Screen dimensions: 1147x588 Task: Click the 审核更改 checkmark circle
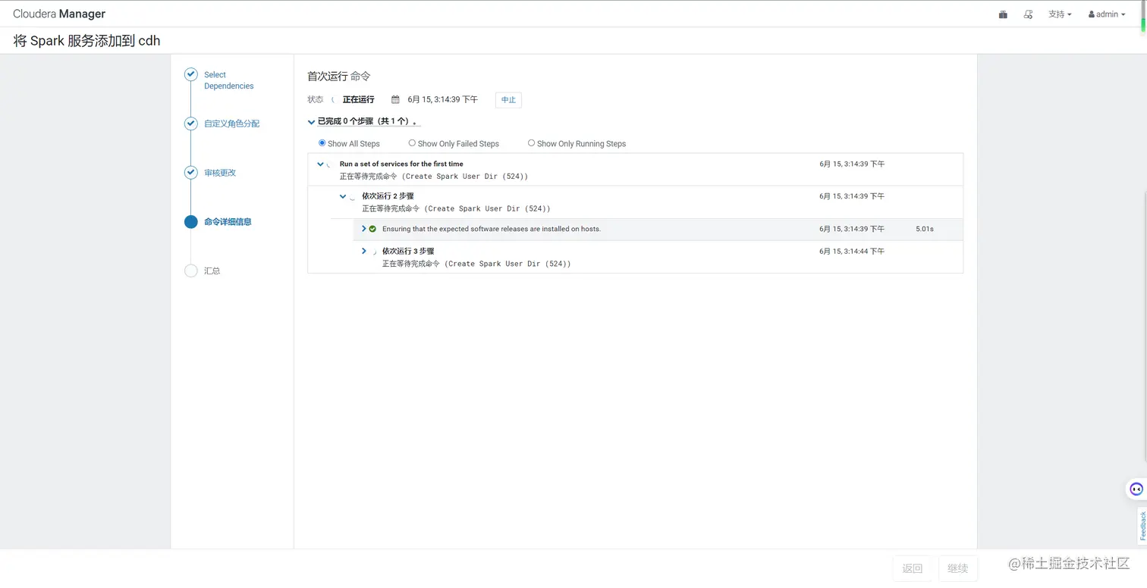pos(191,173)
